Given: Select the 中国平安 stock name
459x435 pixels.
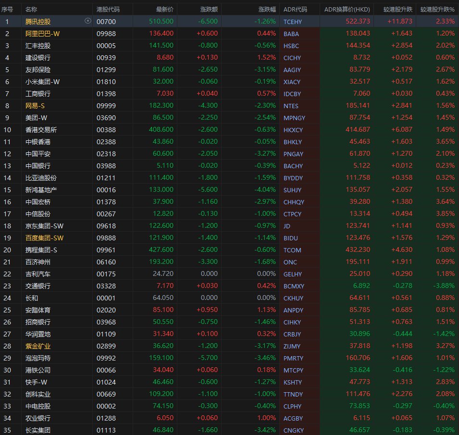Looking at the screenshot, I should (x=38, y=154).
